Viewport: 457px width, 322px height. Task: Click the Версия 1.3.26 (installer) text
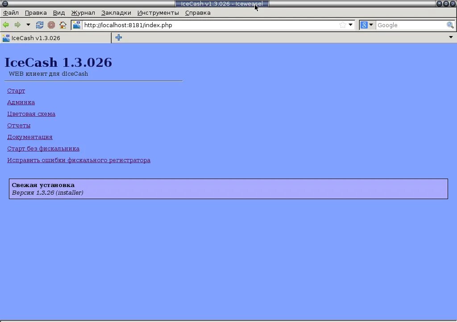pos(47,192)
